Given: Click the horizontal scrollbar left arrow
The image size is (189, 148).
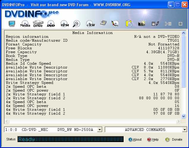Looking at the screenshot, I should 7,121.
